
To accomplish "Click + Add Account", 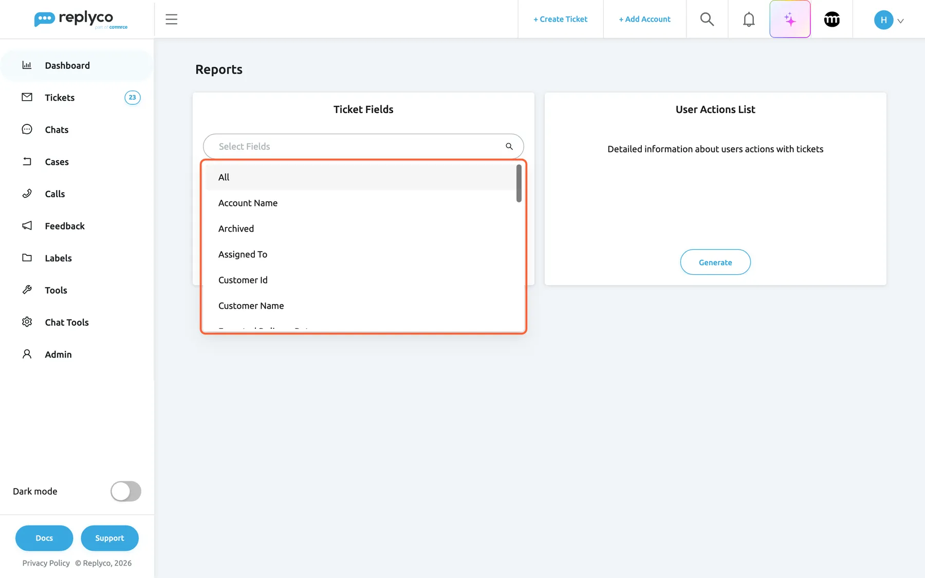I will tap(645, 20).
